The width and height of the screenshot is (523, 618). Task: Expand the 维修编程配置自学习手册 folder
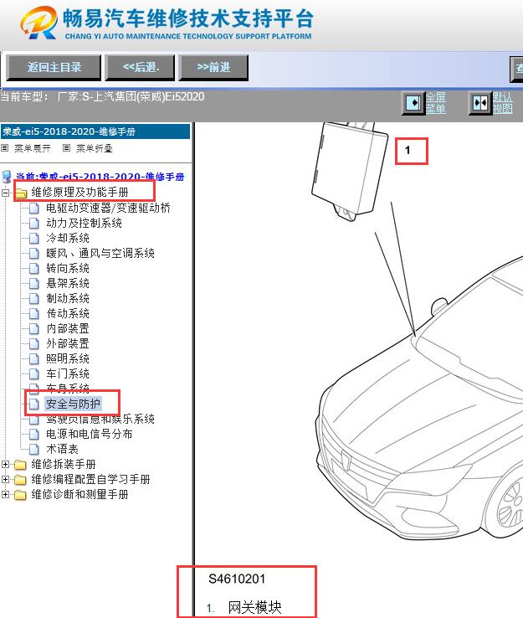click(x=5, y=479)
